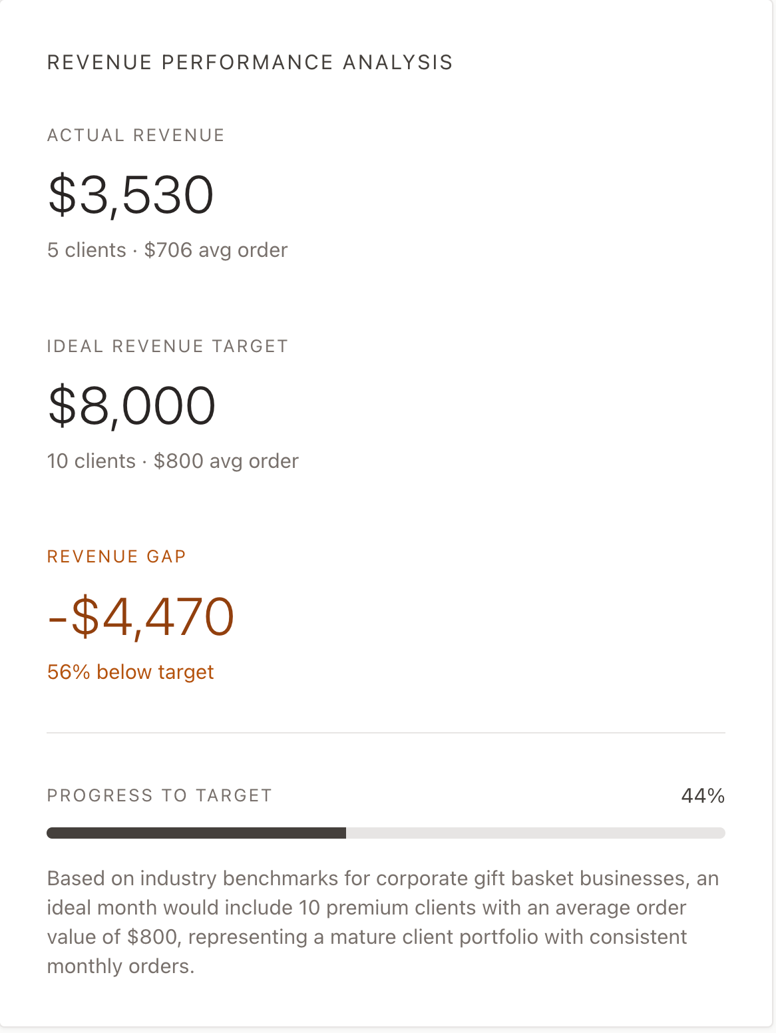Image resolution: width=776 pixels, height=1033 pixels.
Task: Click the 'monthly orders.' closing text
Action: tap(121, 966)
